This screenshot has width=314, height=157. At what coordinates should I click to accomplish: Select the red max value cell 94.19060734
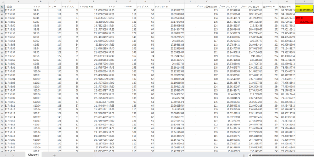tap(304, 22)
